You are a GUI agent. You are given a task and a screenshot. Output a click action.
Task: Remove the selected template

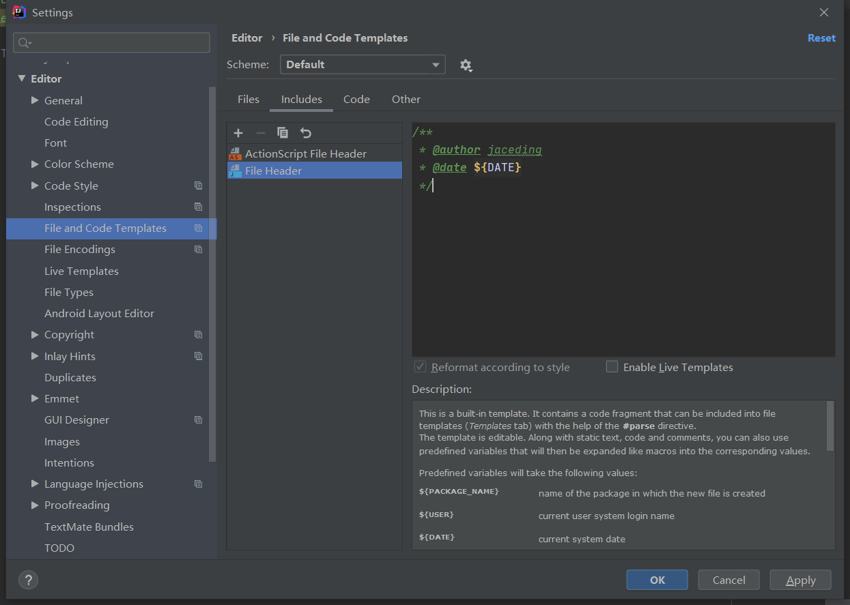(x=260, y=133)
